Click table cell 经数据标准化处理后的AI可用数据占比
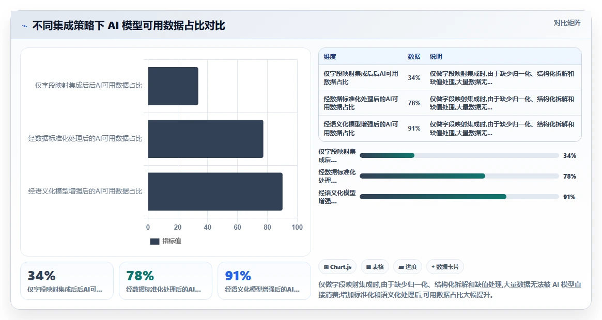Viewport: 602px width, 320px height. 361,103
